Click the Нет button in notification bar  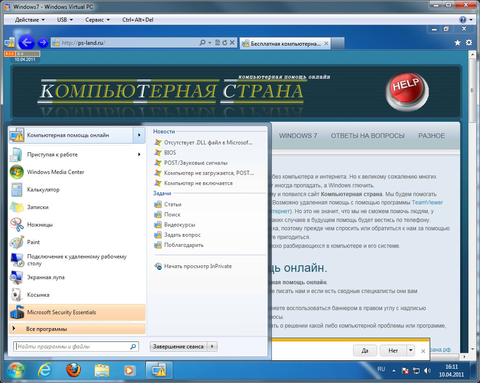pos(393,350)
